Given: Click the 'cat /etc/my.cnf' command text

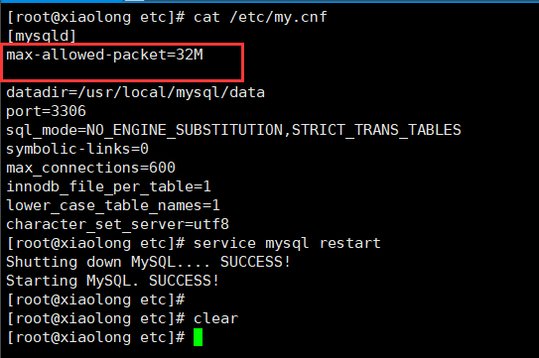Looking at the screenshot, I should pyautogui.click(x=260, y=17).
